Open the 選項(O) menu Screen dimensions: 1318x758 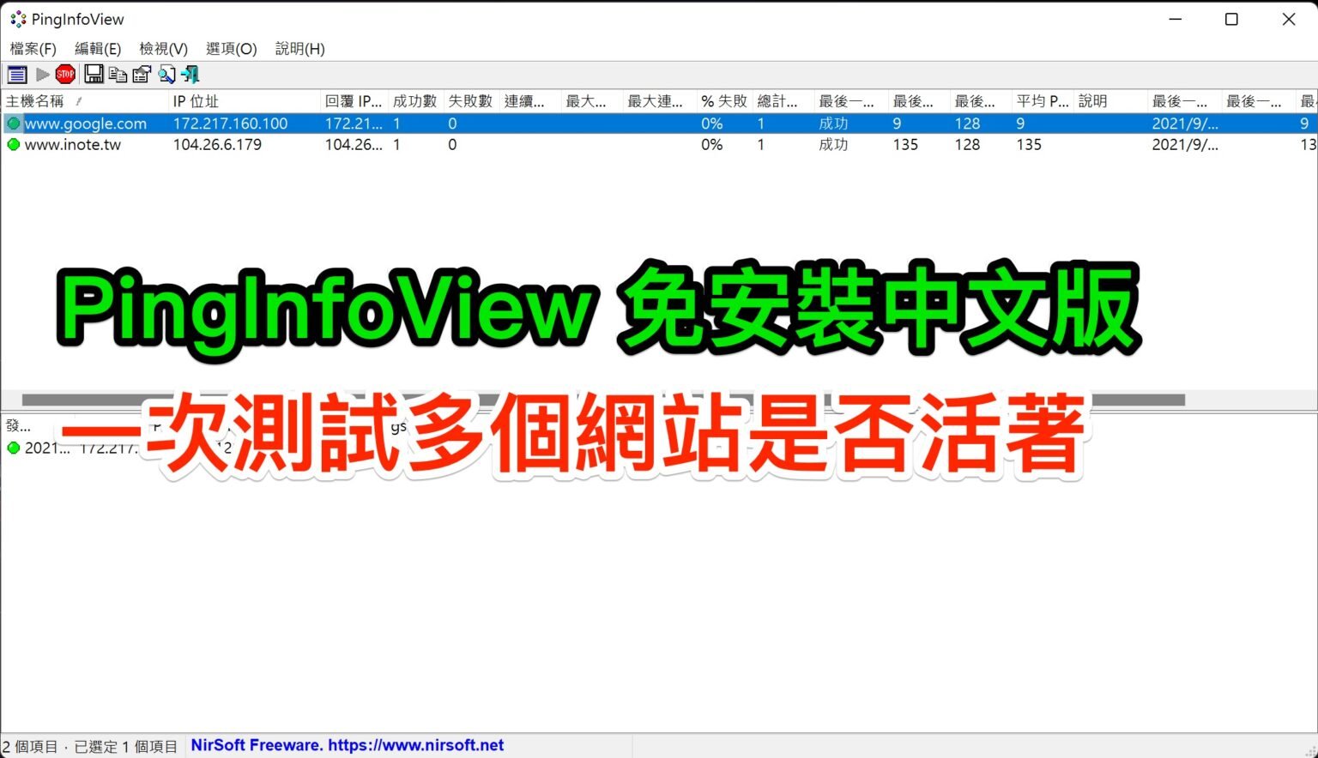pos(231,49)
